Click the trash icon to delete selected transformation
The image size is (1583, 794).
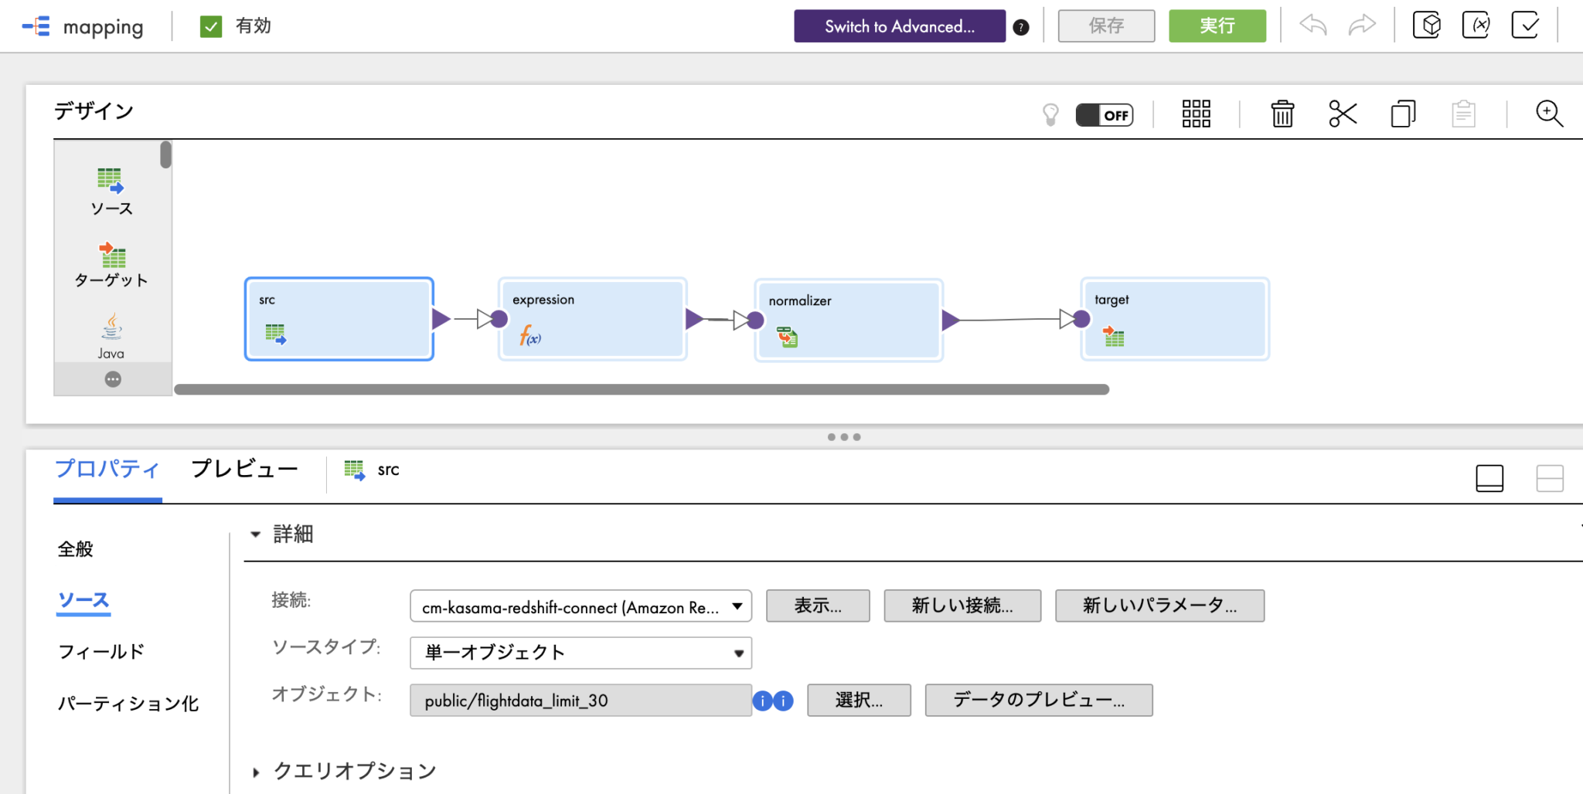pyautogui.click(x=1282, y=114)
